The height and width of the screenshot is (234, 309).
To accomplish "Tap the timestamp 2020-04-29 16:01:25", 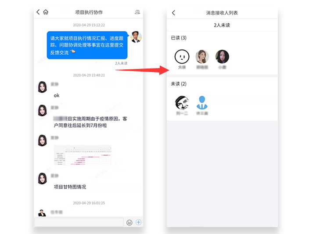I will tap(89, 203).
